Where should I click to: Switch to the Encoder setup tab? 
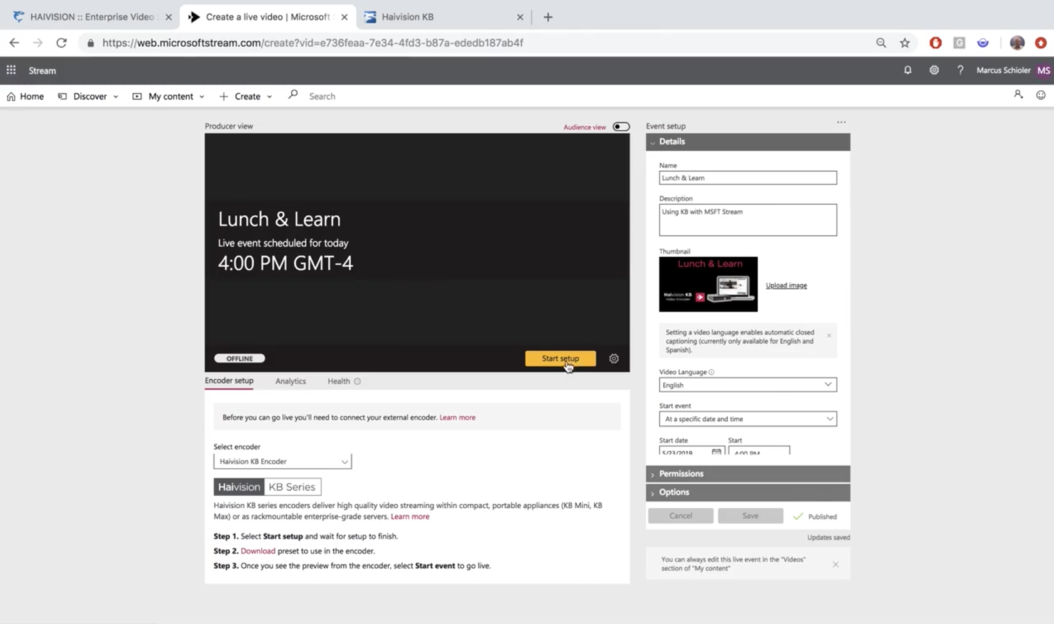[229, 381]
